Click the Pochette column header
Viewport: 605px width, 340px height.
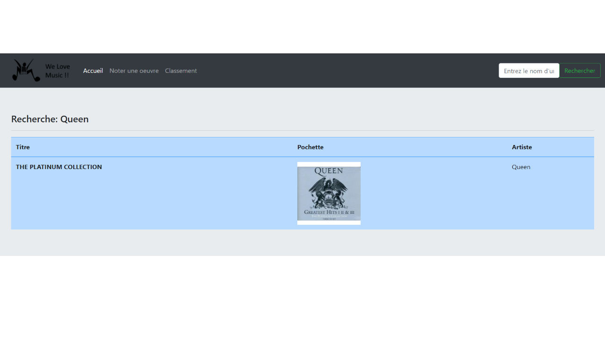coord(311,147)
